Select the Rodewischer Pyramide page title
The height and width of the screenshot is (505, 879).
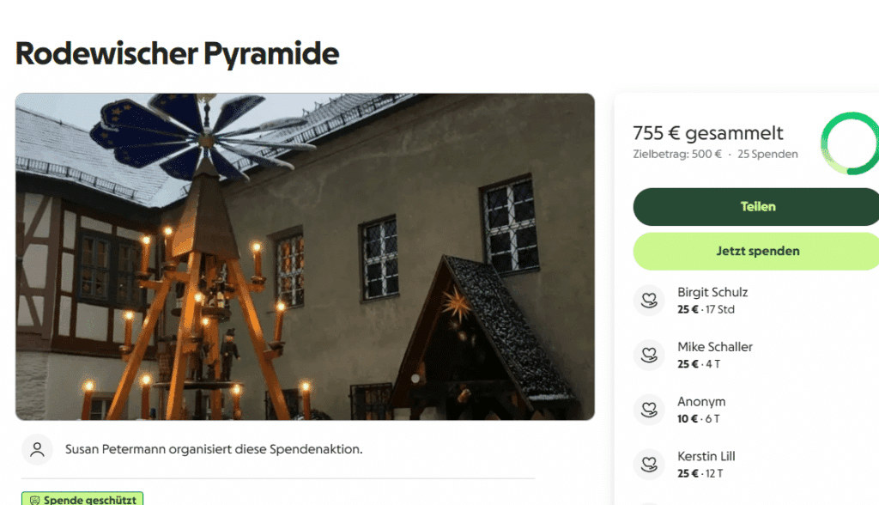coord(177,54)
